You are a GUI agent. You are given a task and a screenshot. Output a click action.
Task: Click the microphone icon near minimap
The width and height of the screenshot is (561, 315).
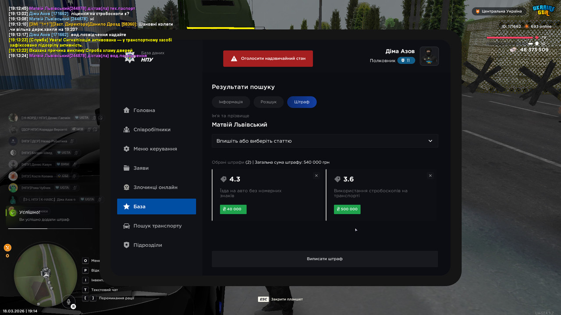click(68, 301)
